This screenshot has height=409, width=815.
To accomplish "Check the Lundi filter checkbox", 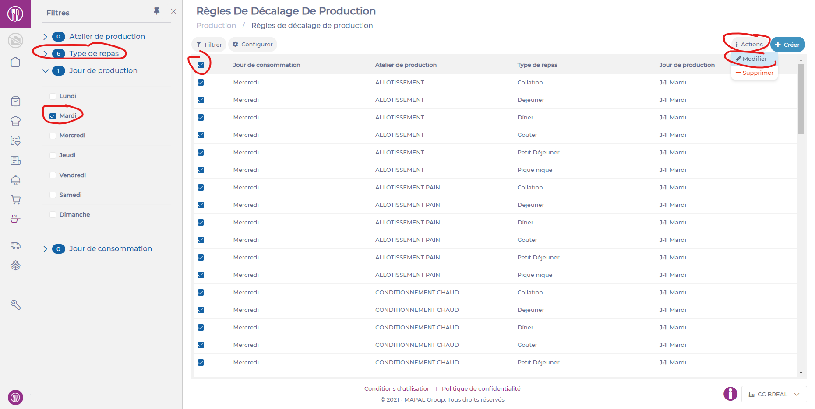I will (x=53, y=96).
